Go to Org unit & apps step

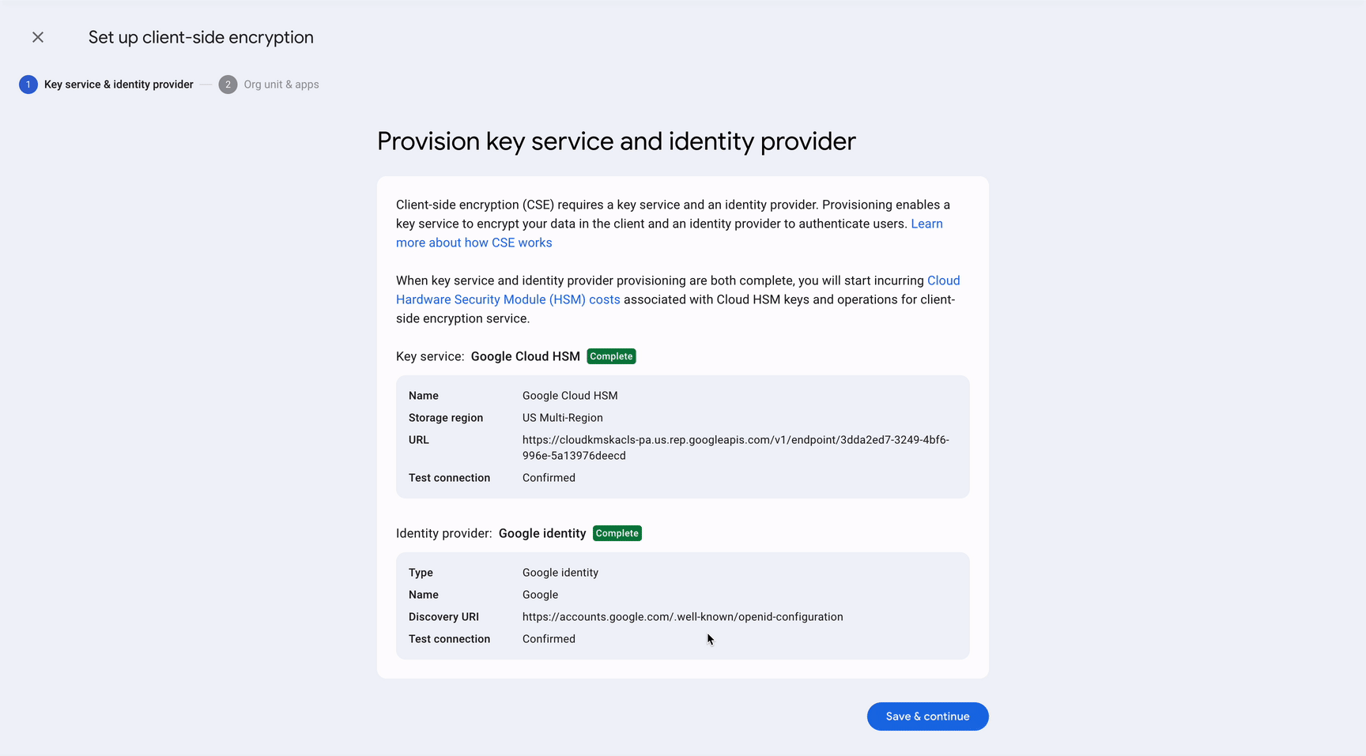coord(281,85)
